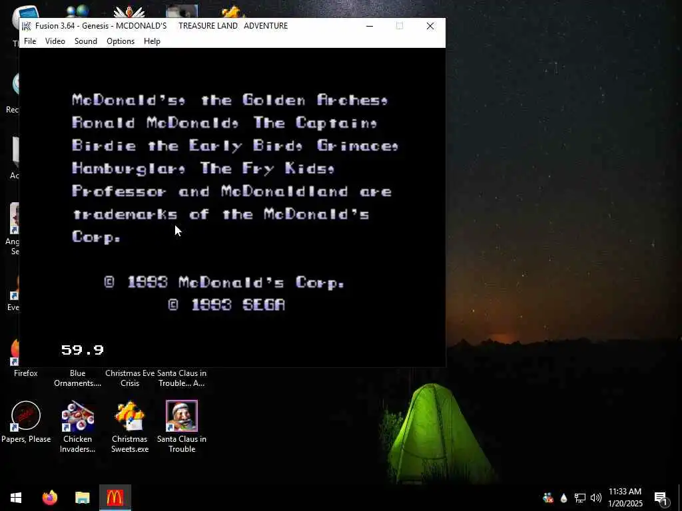Open the Options menu in Fusion
The height and width of the screenshot is (511, 682).
click(121, 41)
